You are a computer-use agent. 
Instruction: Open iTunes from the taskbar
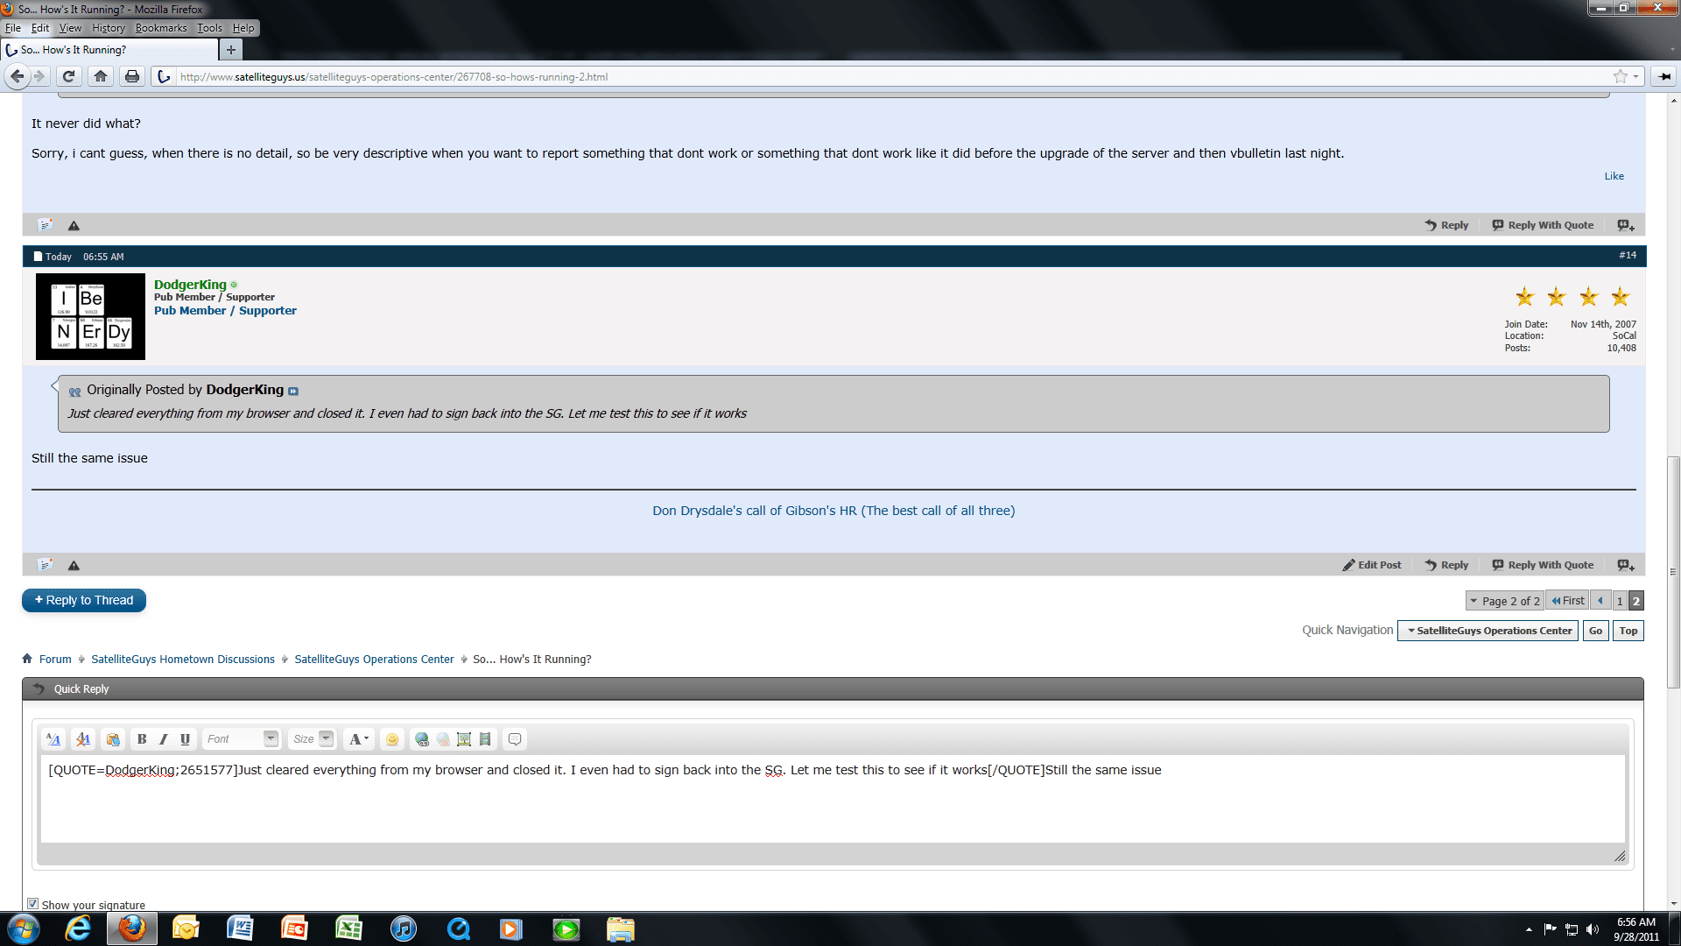403,928
